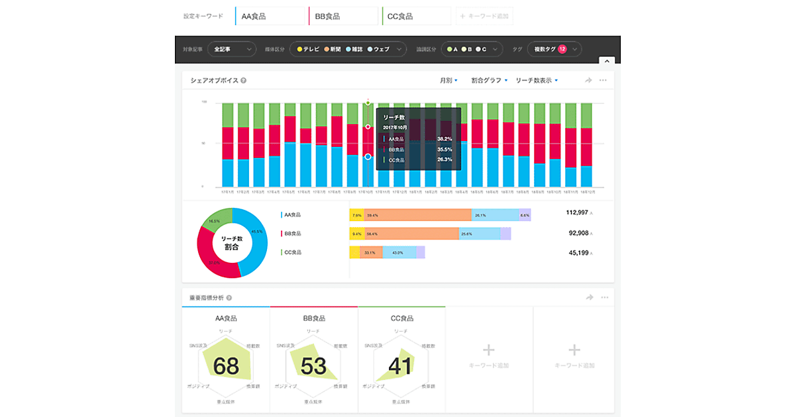
Task: Click the help icon next to 重要指標分析
Action: pos(229,298)
